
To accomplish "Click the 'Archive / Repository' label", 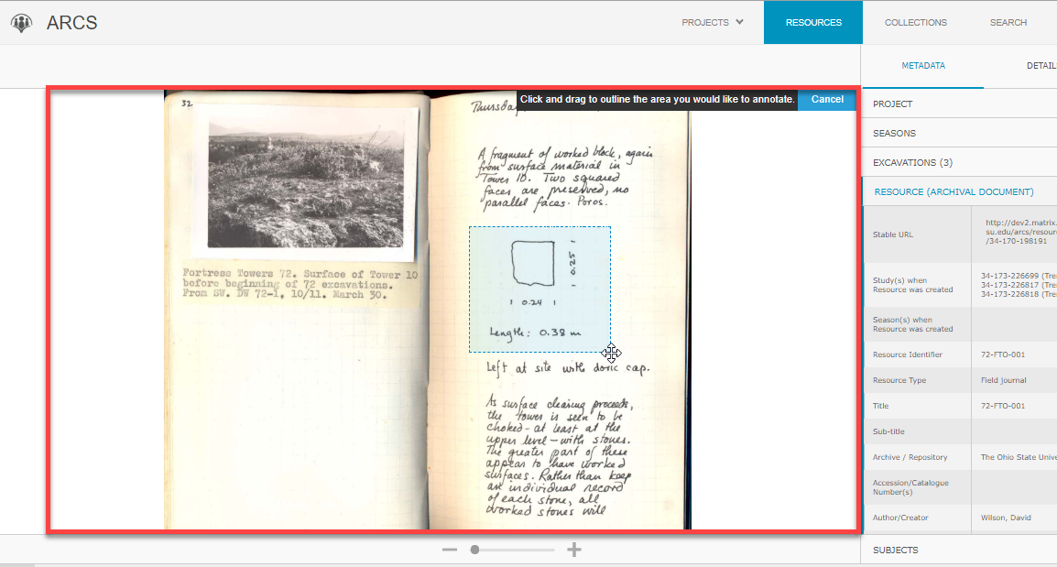I will [910, 457].
